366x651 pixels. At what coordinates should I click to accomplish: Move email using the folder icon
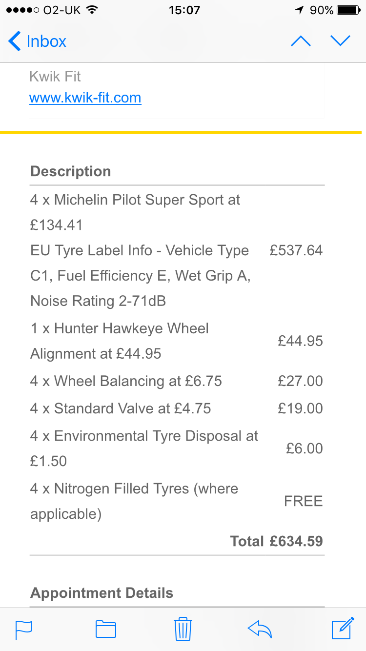pyautogui.click(x=105, y=629)
